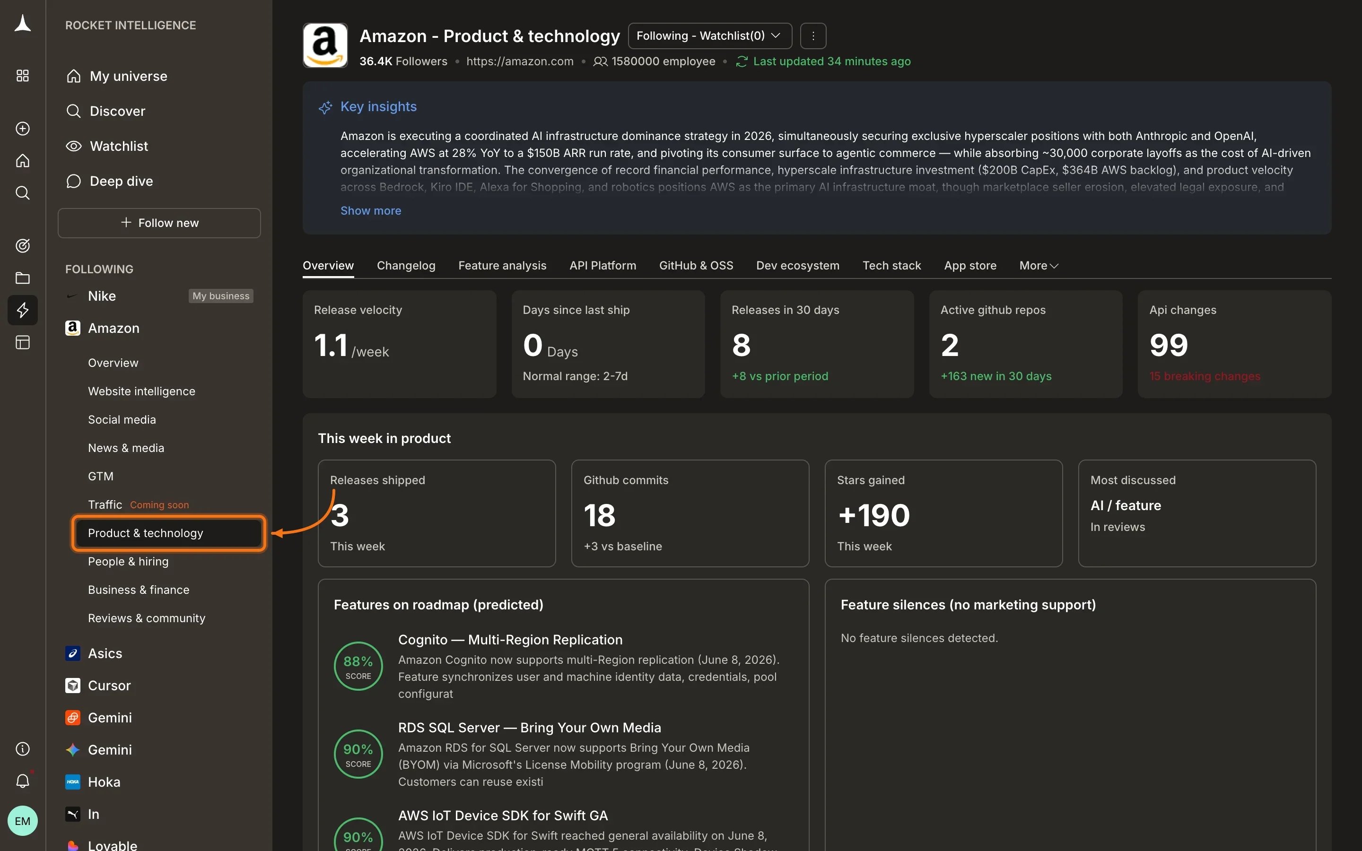Open the https://amazon.com link
Viewport: 1362px width, 851px height.
point(519,61)
